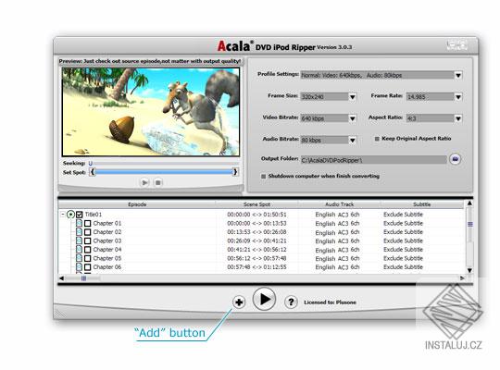
Task: Open help with the question mark icon
Action: [x=291, y=302]
